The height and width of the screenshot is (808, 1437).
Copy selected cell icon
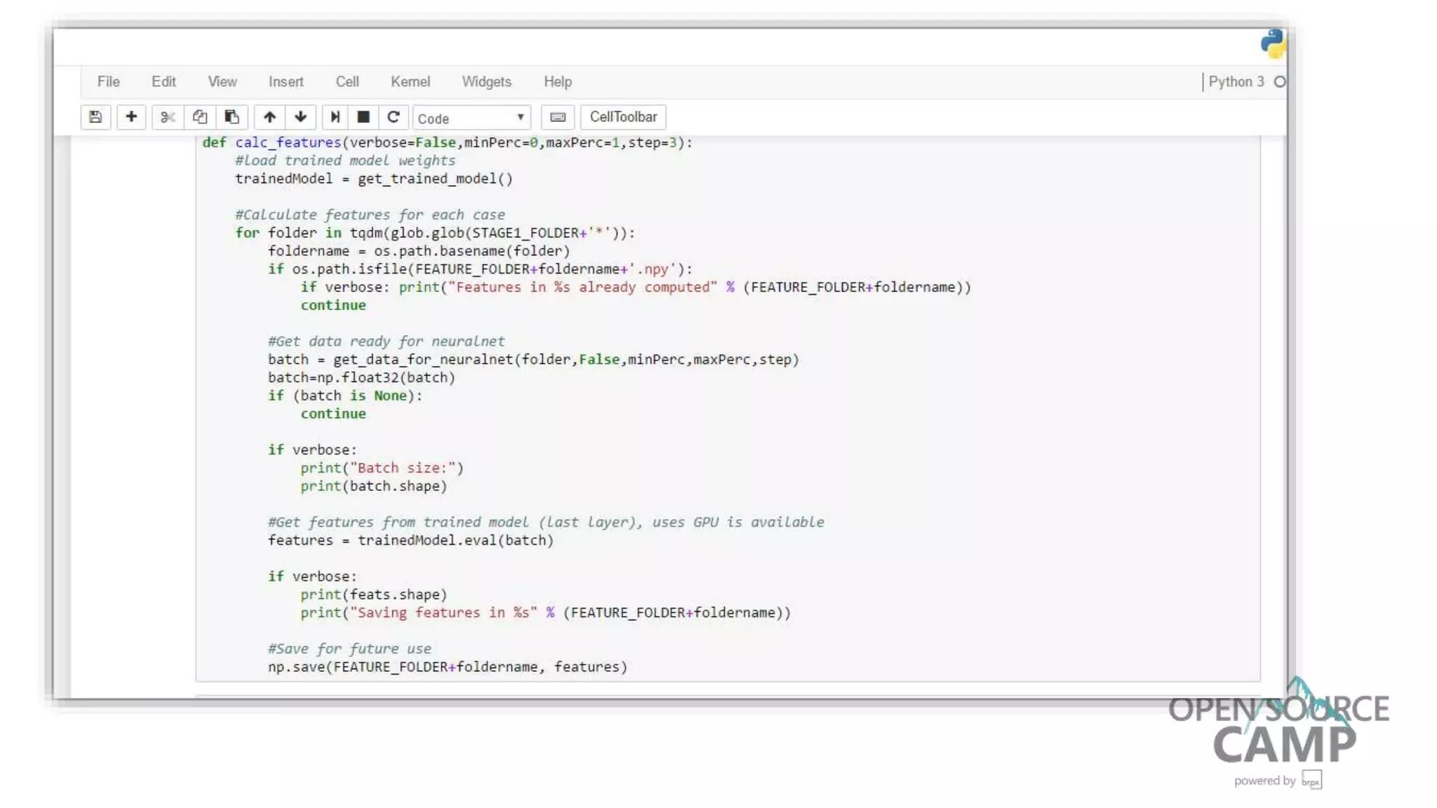click(x=200, y=117)
